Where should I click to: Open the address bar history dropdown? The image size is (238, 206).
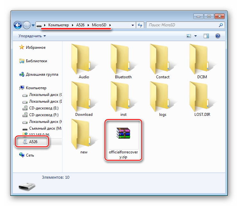(133, 25)
